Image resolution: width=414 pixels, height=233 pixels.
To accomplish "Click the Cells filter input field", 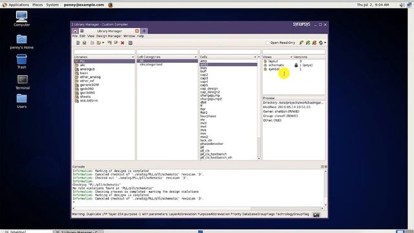I will click(230, 52).
